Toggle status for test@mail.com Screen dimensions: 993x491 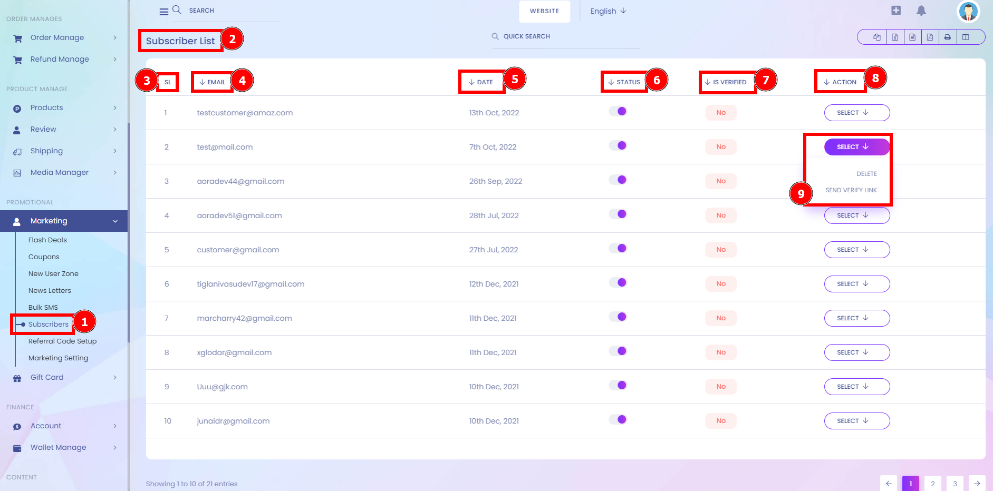coord(618,145)
